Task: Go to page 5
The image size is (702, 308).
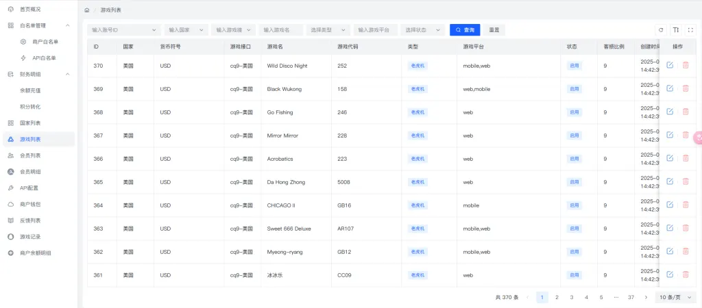Action: [601, 297]
